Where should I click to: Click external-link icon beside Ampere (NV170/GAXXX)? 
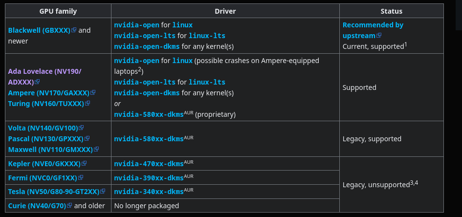click(x=93, y=92)
